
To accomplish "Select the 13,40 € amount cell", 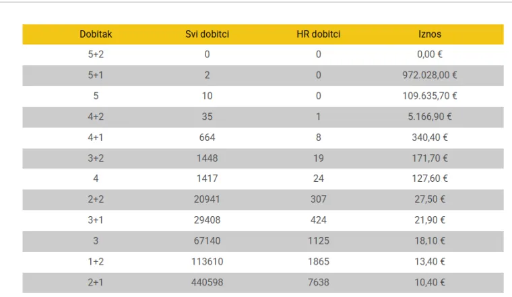I will pos(430,262).
